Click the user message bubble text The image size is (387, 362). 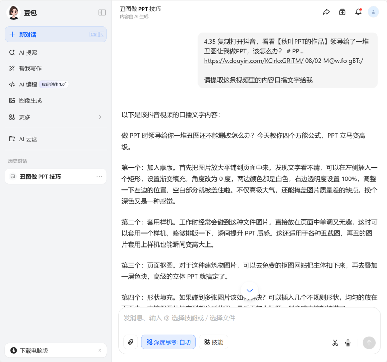[287, 61]
